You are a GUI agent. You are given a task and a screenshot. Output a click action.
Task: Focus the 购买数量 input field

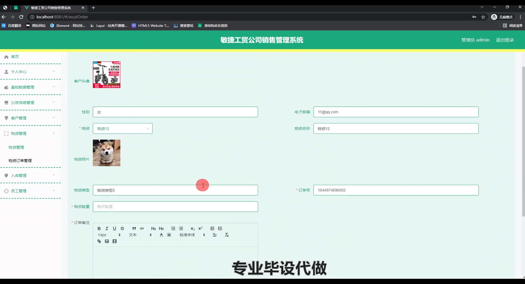(x=175, y=207)
